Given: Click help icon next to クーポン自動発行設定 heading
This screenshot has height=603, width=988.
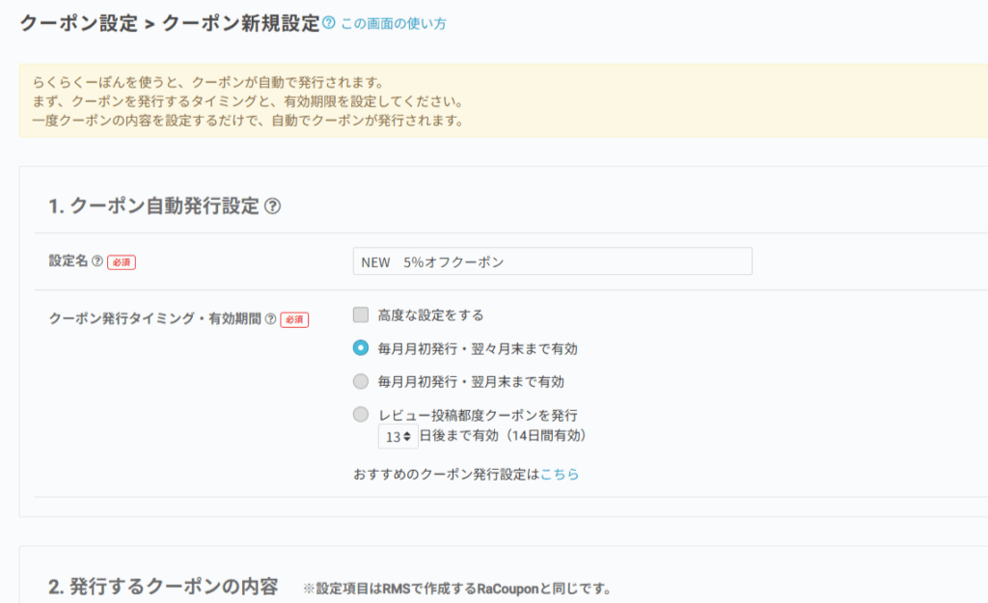Looking at the screenshot, I should click(x=273, y=206).
